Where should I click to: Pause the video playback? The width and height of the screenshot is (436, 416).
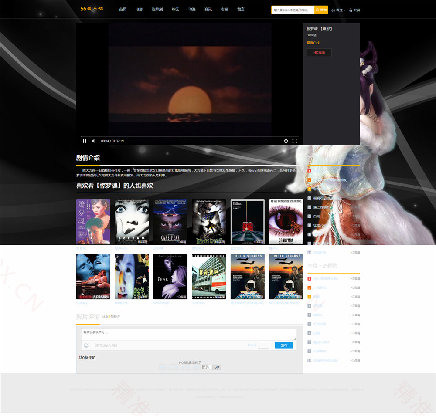(x=85, y=141)
